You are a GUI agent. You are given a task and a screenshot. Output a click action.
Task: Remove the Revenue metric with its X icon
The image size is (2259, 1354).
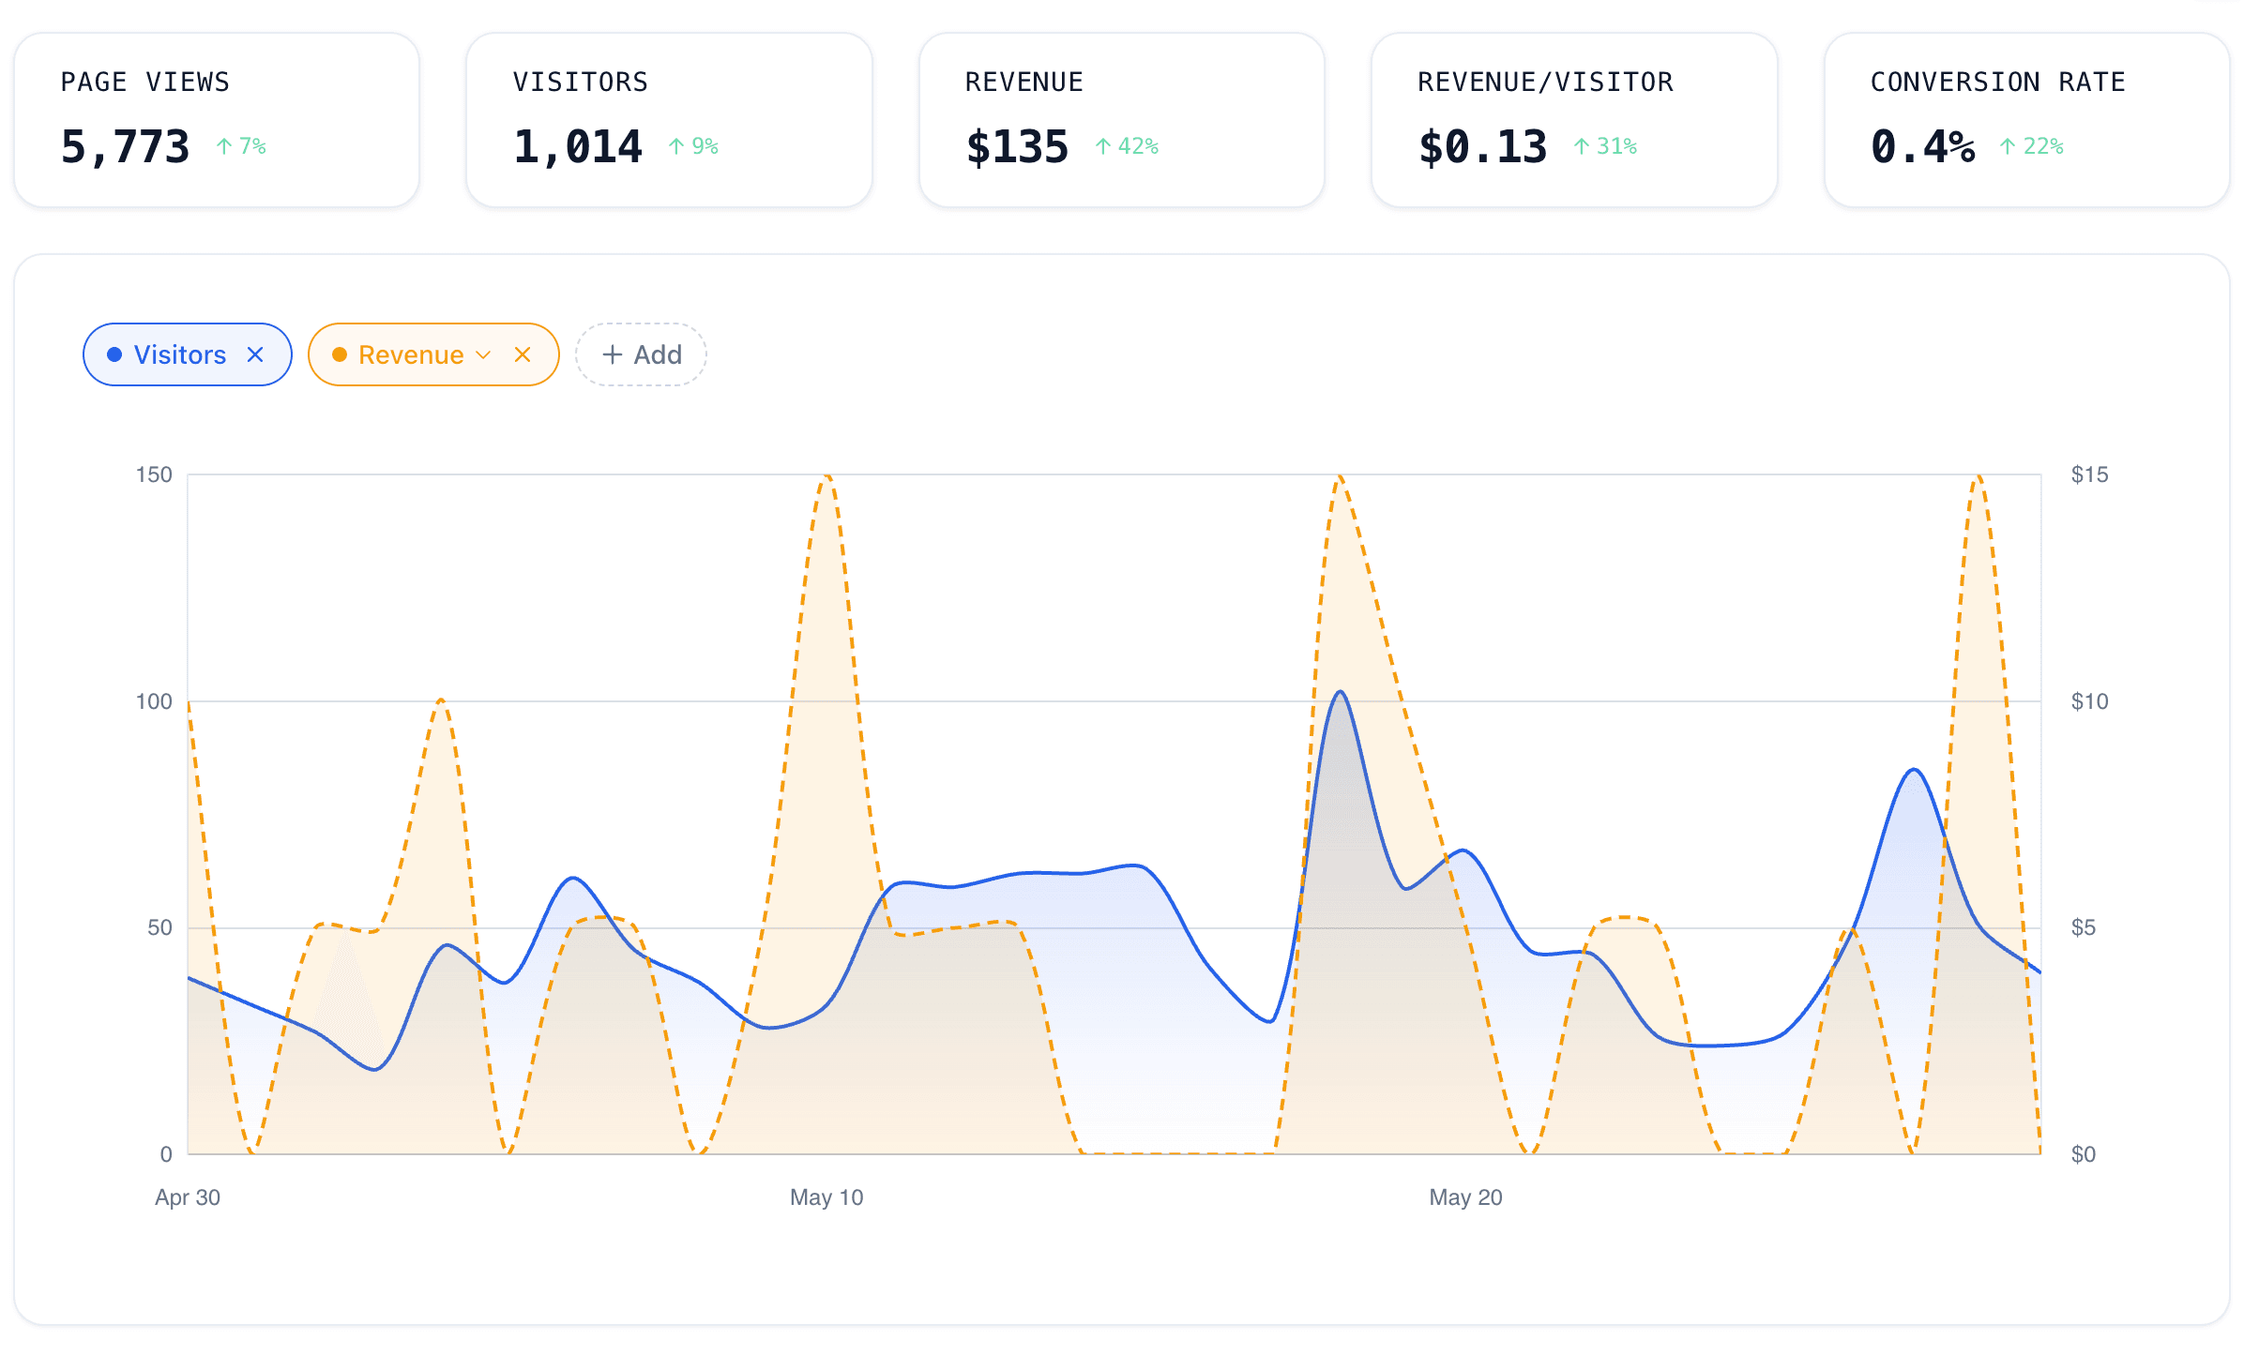(523, 354)
